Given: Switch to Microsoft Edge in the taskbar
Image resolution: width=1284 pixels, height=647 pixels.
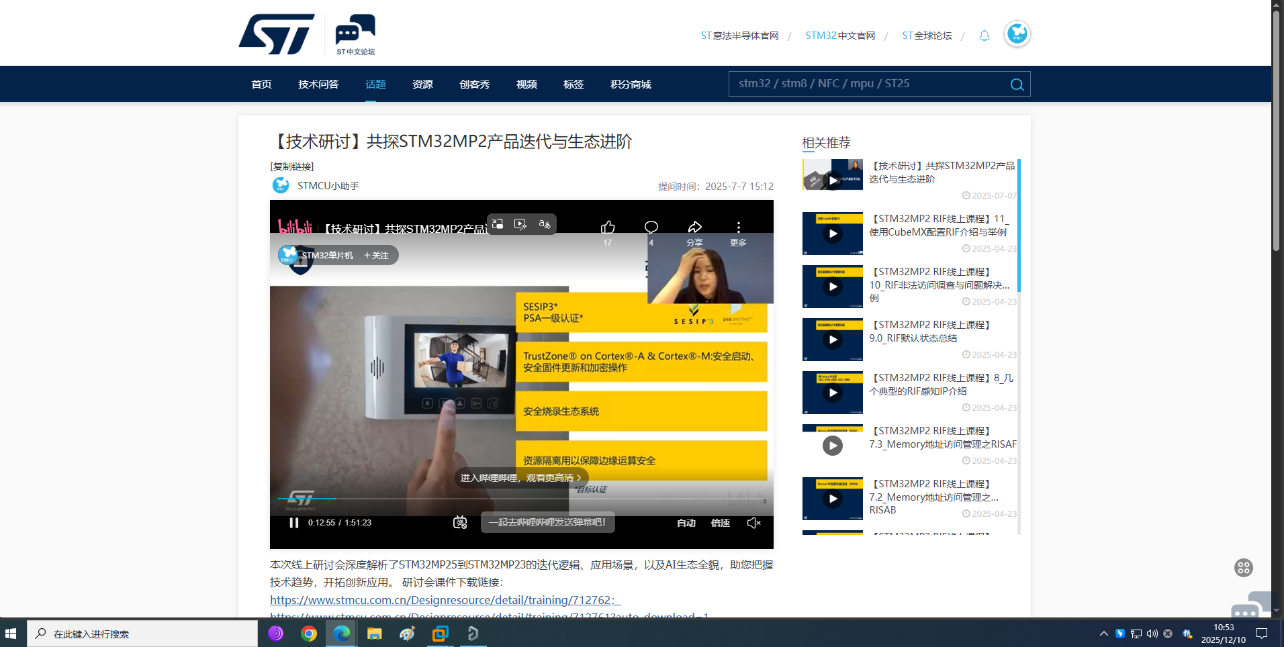Looking at the screenshot, I should click(x=342, y=634).
